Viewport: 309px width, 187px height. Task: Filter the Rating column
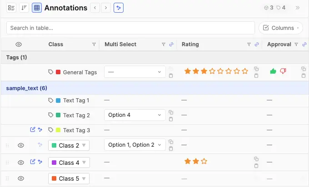(x=249, y=44)
